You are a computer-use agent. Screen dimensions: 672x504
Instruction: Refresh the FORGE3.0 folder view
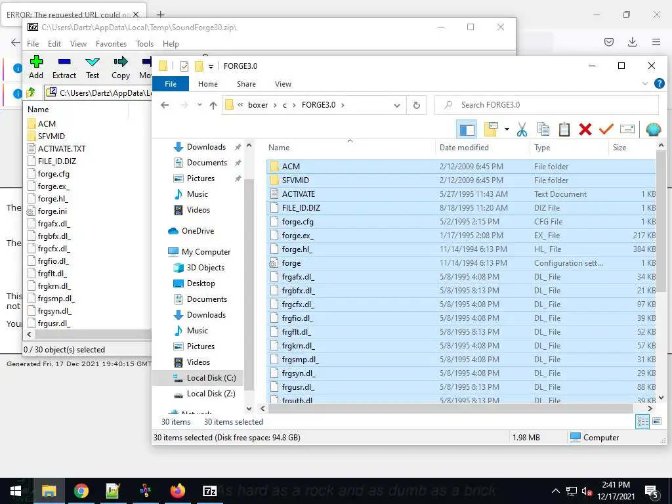[x=416, y=106]
